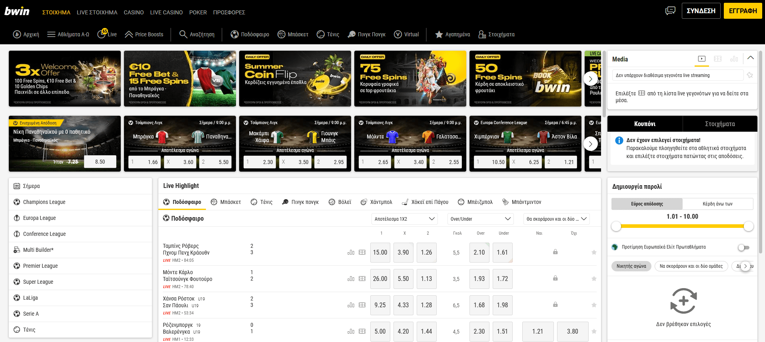Open the Summer Coin Flip banner
The height and width of the screenshot is (342, 765).
(x=295, y=79)
